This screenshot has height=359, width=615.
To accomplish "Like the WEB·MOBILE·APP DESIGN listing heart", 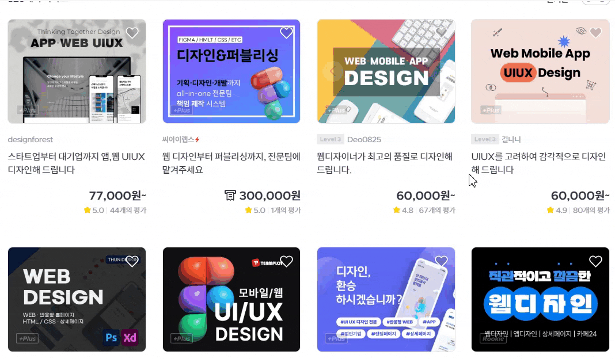I will pos(441,33).
